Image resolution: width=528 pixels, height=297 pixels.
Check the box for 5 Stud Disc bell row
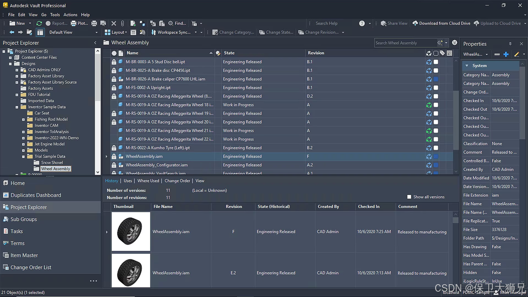[x=436, y=62]
